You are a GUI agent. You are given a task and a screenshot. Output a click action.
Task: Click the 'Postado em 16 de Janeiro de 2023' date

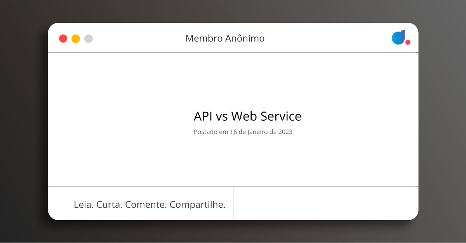tap(243, 132)
